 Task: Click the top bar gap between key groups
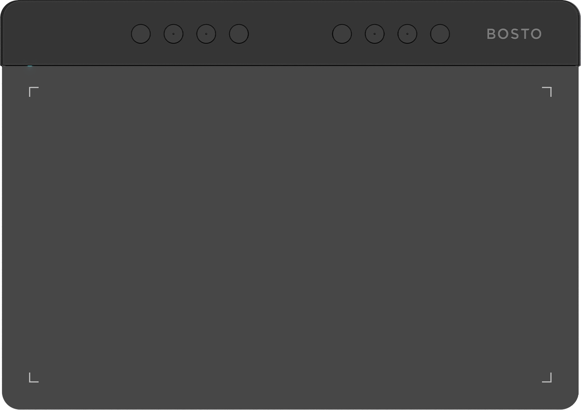[x=290, y=34]
